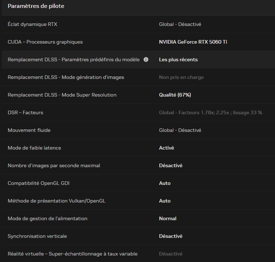
Task: Click greyed 'Désactivé' value for Réalité virtuelle
Action: coord(170,254)
